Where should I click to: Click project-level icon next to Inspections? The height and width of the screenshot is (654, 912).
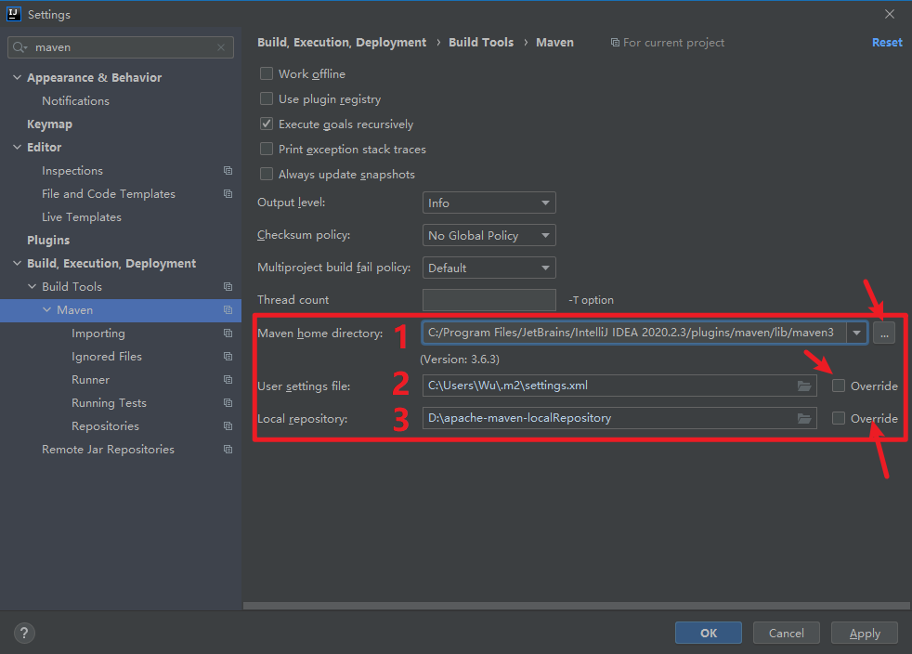[228, 171]
